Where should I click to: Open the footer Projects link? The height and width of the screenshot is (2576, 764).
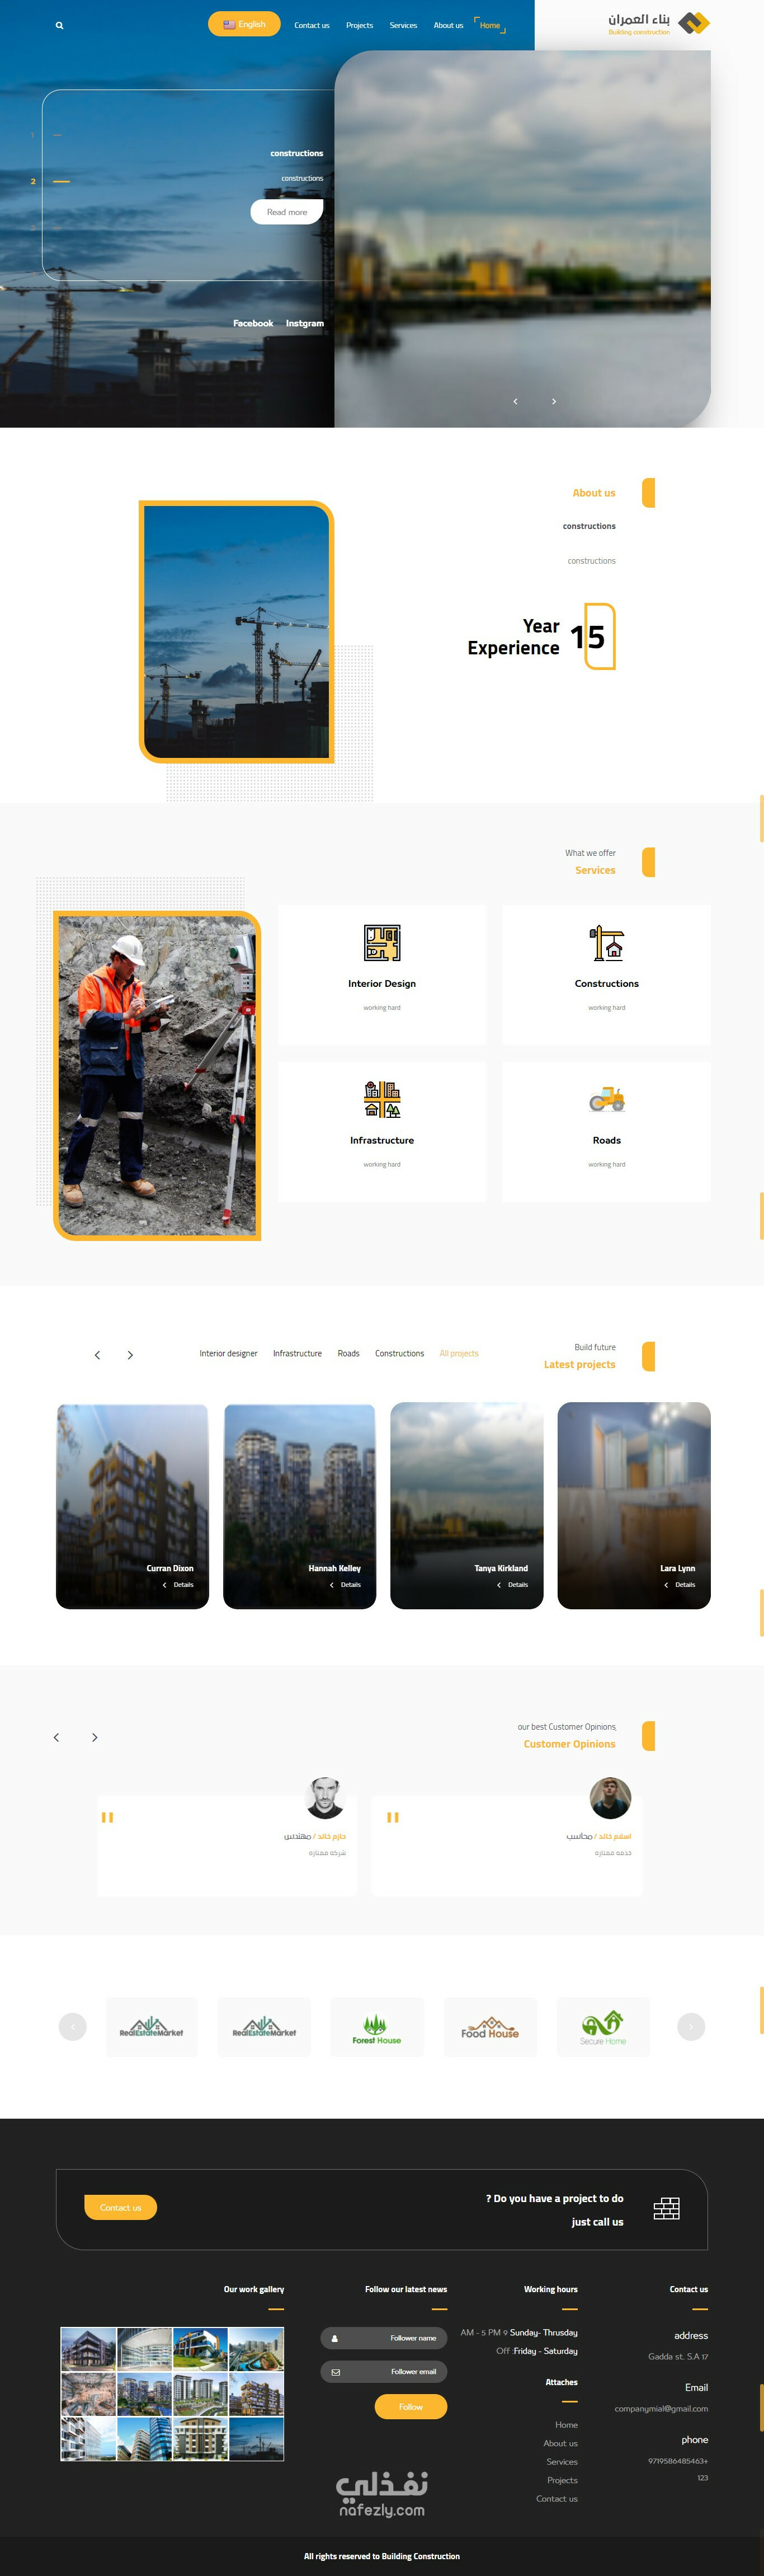[x=562, y=2480]
